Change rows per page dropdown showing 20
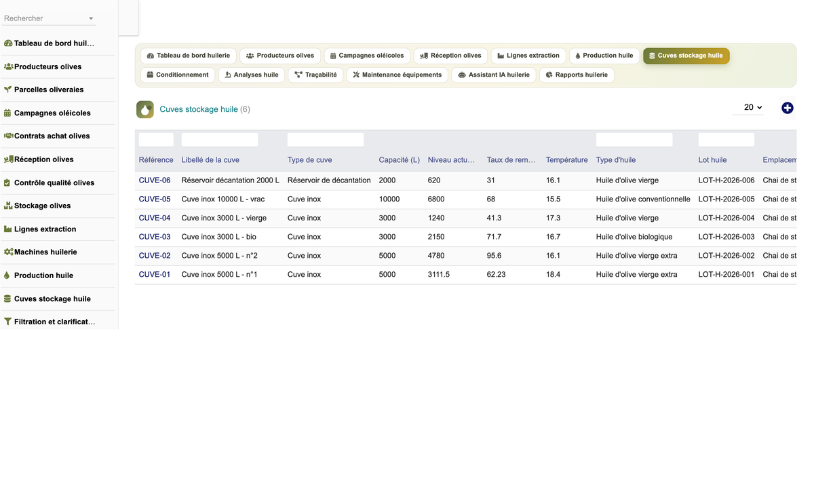The height and width of the screenshot is (504, 814). (x=748, y=107)
